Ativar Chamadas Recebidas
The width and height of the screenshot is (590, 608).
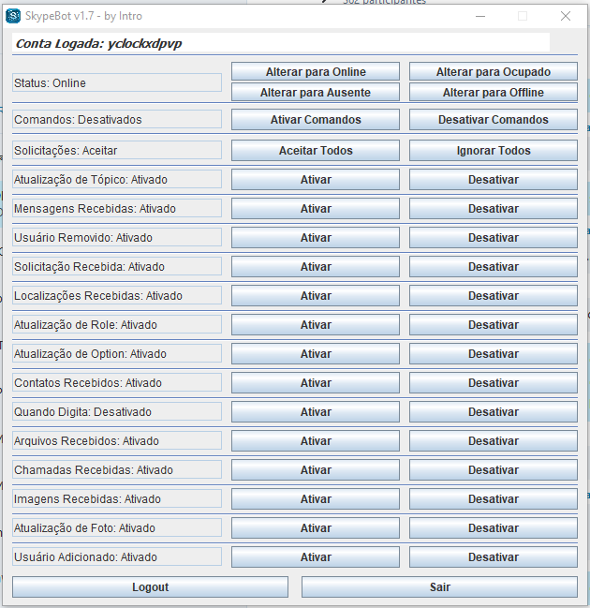(316, 470)
